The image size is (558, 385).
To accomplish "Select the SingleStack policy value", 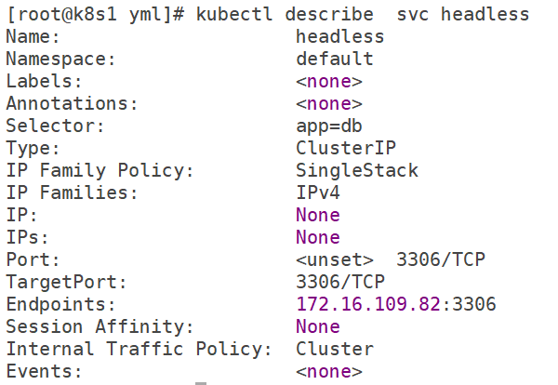I will tap(357, 170).
